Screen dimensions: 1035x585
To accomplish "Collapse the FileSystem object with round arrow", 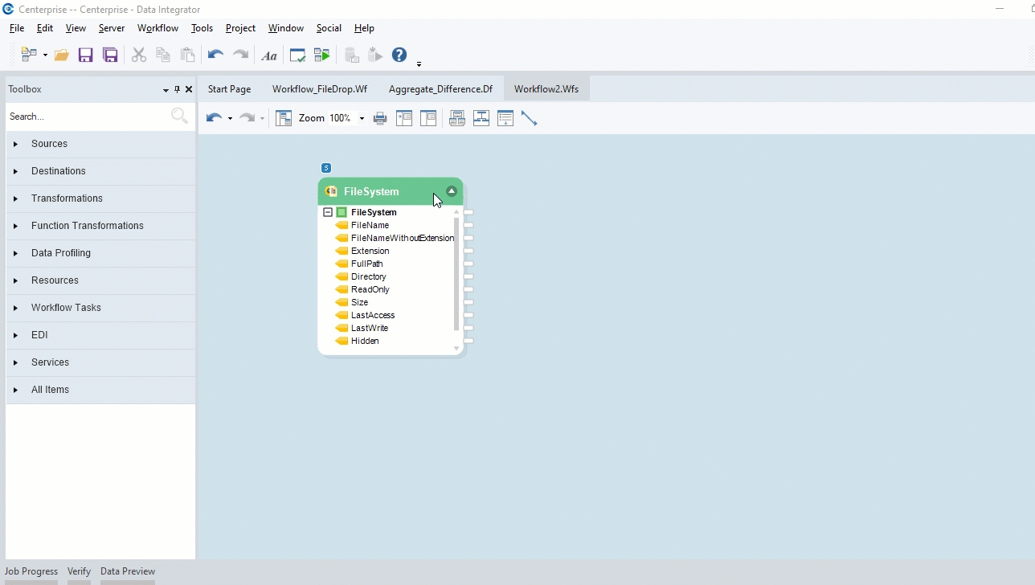I will pyautogui.click(x=452, y=191).
